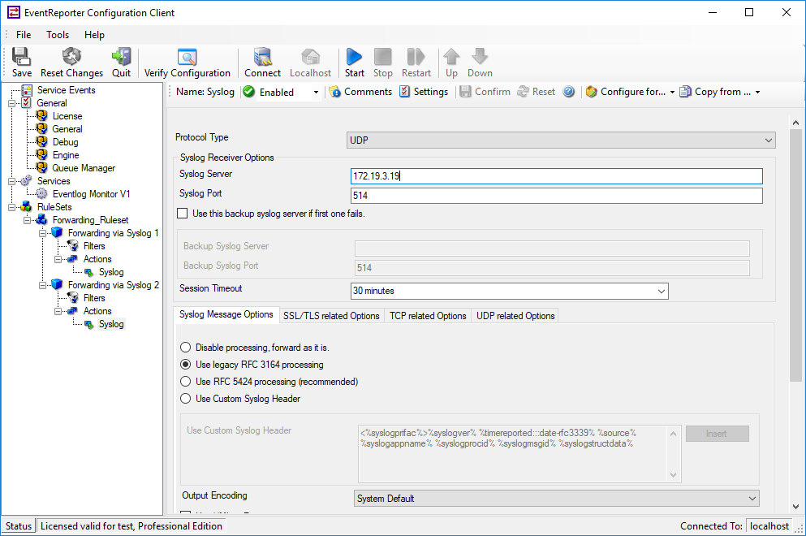Screen dimensions: 806x536
Task: Collapse Forwarding via Syslog 1 rule
Action: [43, 233]
